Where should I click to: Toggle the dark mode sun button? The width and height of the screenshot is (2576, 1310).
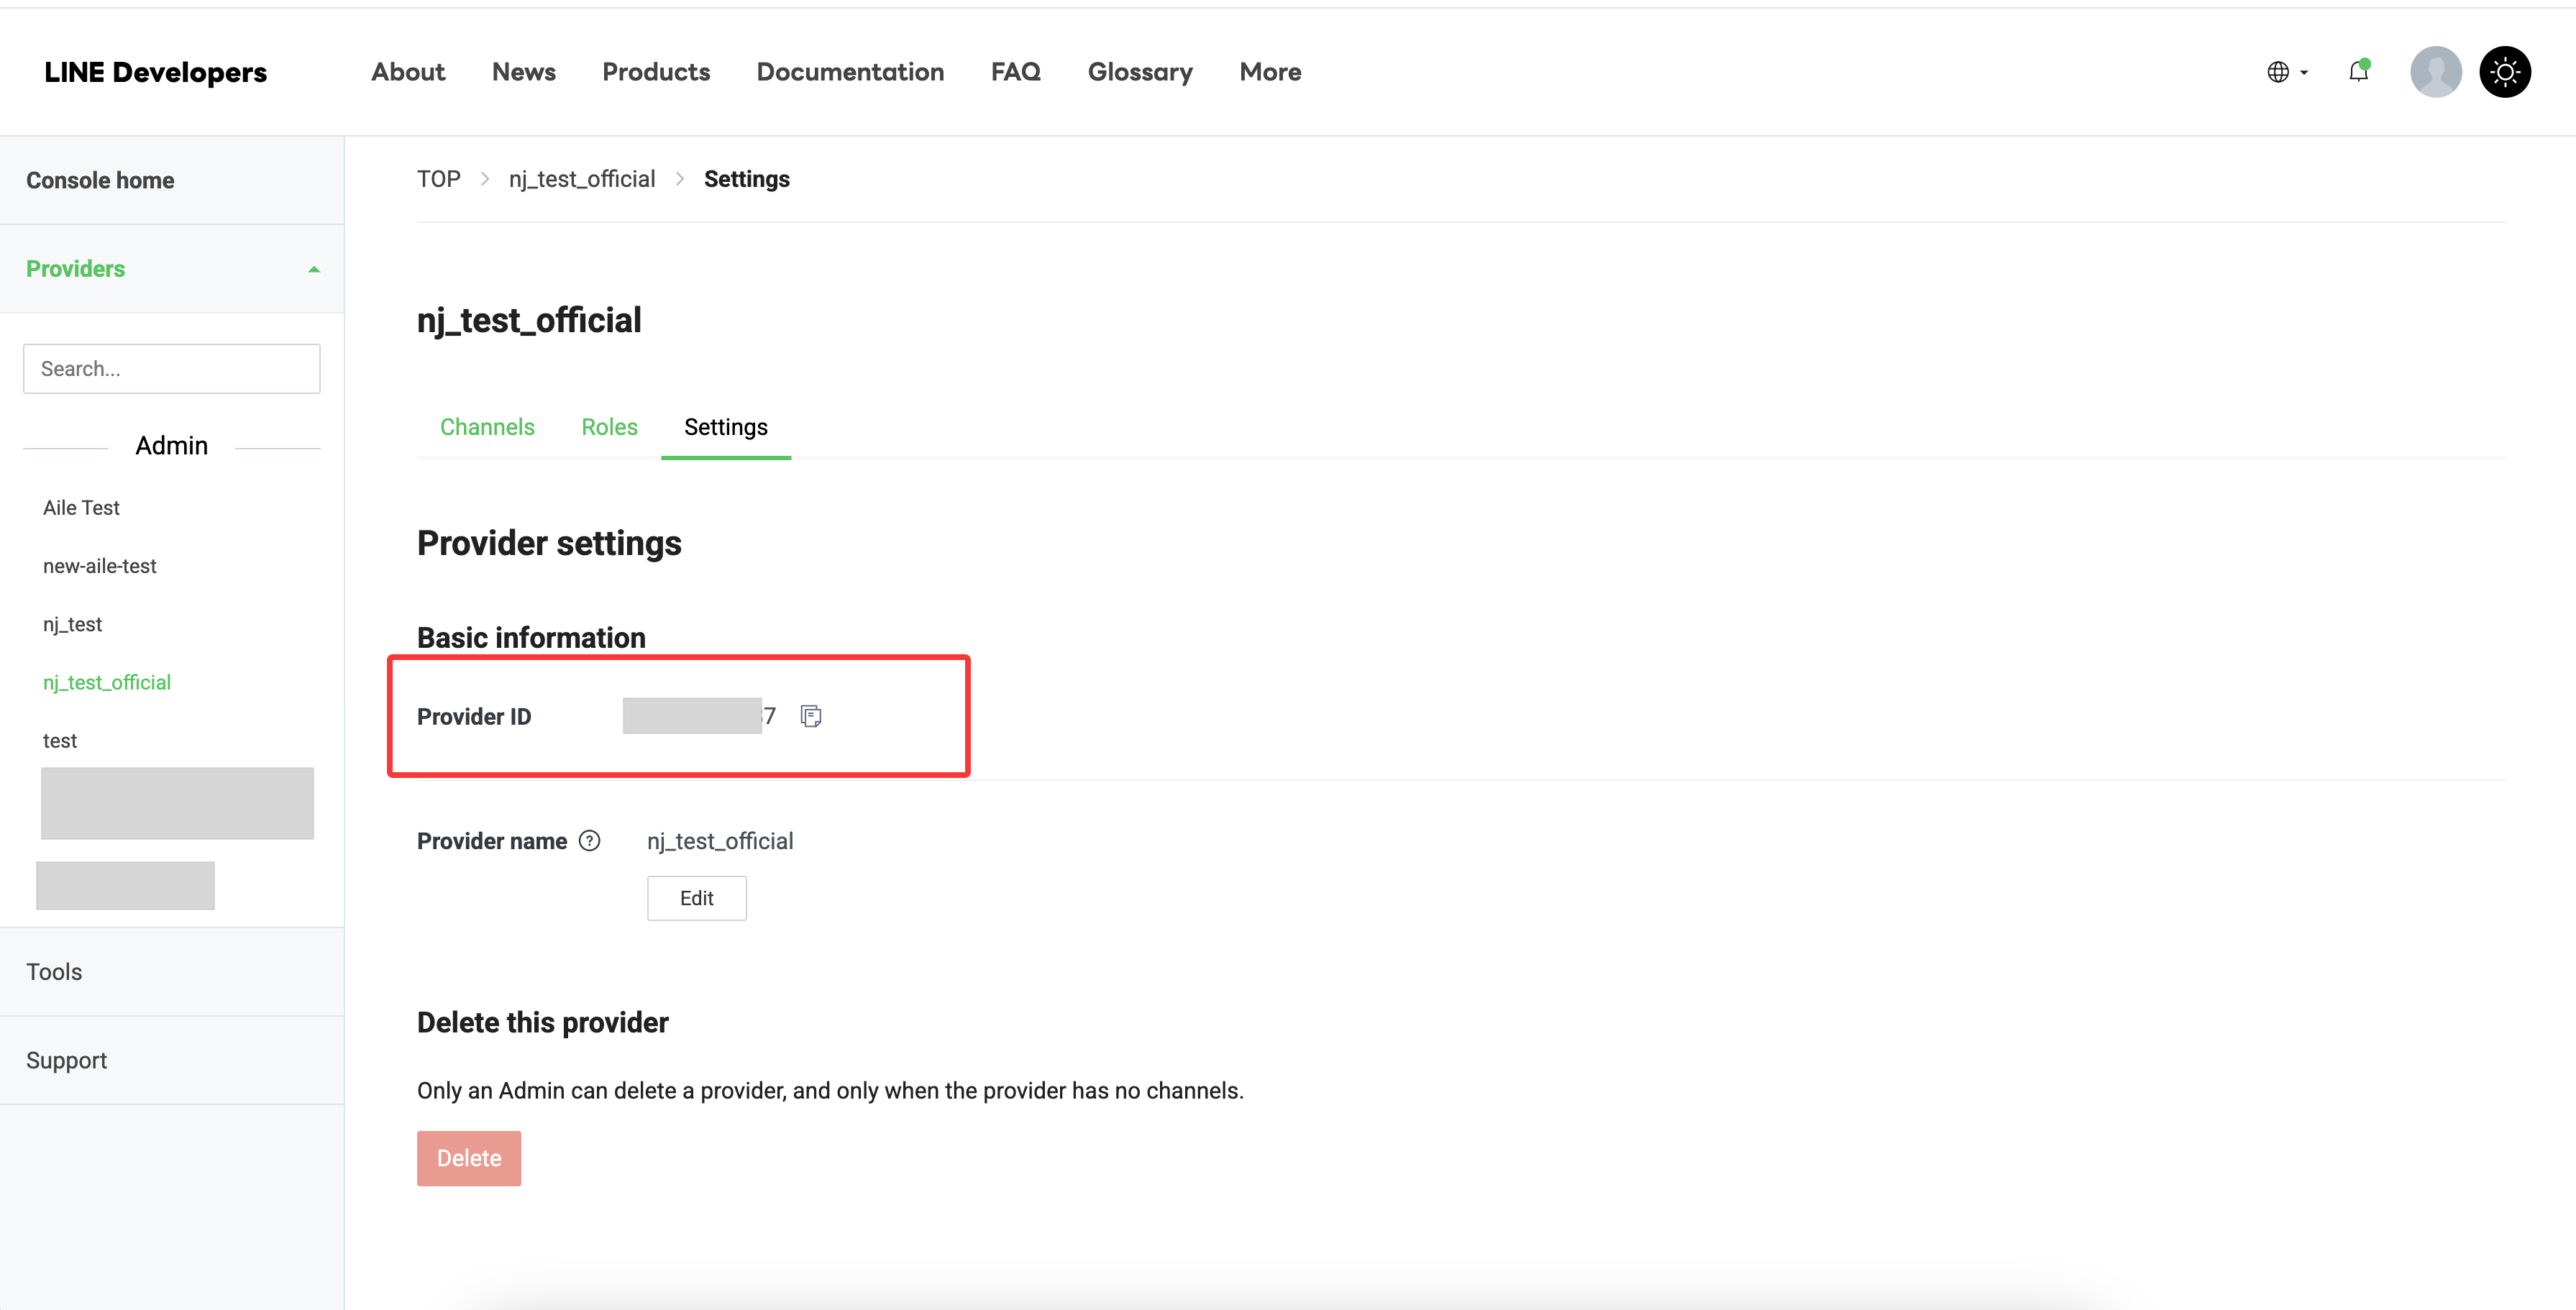[2505, 72]
